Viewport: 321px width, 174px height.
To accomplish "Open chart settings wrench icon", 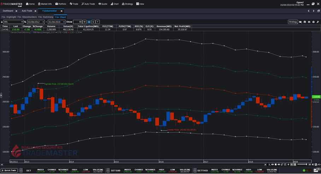I will tap(317, 22).
